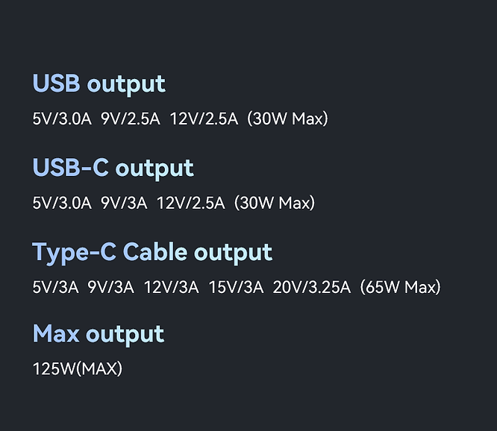497x431 pixels.
Task: Click the "Type-C" text in the Cable output heading
Action: coord(73,252)
